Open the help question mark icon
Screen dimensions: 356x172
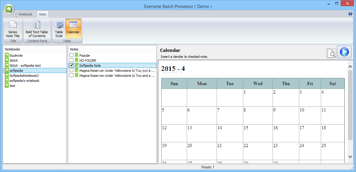[x=351, y=14]
